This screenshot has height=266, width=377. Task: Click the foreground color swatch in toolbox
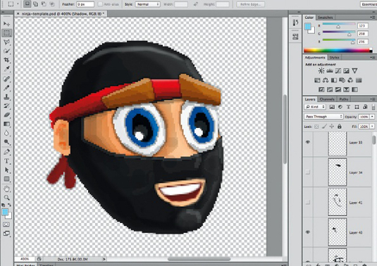5,212
